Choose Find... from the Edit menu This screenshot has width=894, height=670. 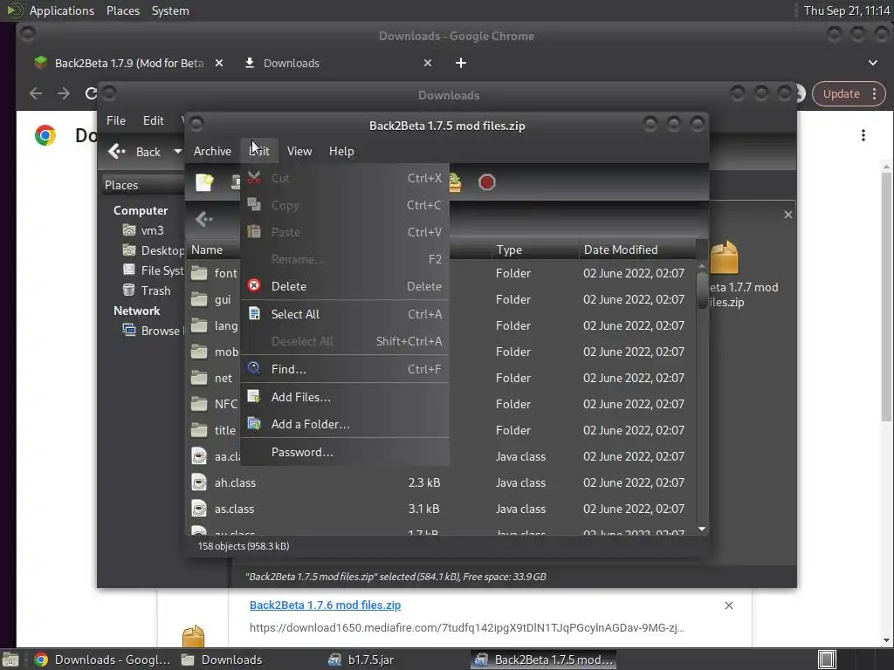[x=345, y=369]
